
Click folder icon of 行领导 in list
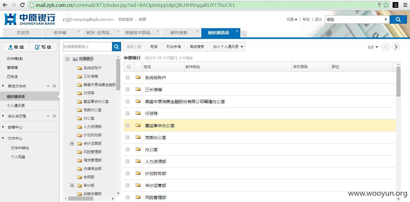click(x=138, y=113)
